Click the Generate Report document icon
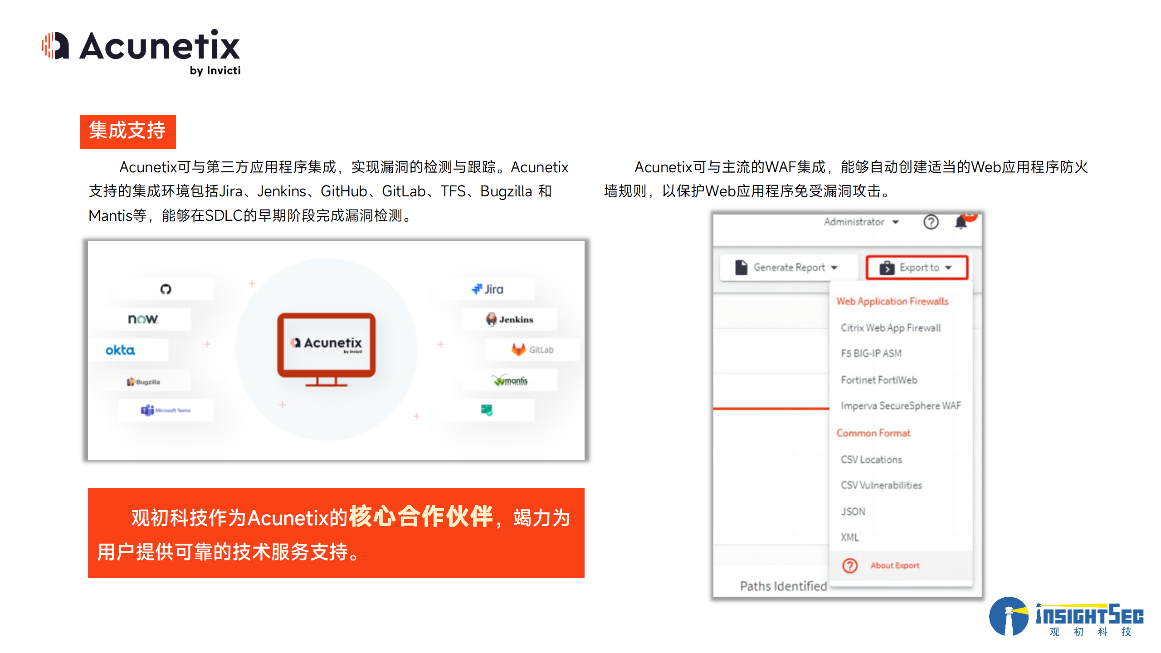Image resolution: width=1161 pixels, height=653 pixels. pos(741,268)
